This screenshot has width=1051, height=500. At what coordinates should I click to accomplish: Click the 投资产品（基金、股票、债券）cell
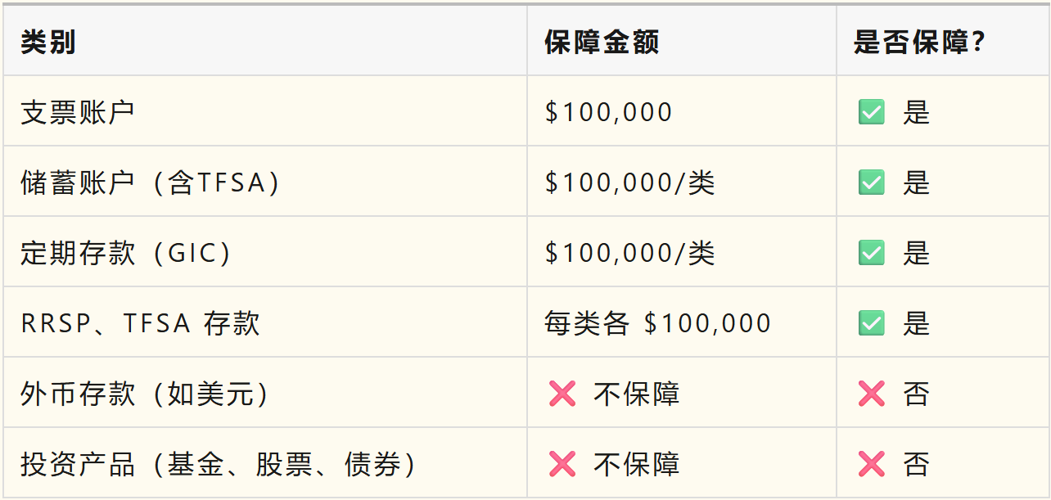(265, 463)
